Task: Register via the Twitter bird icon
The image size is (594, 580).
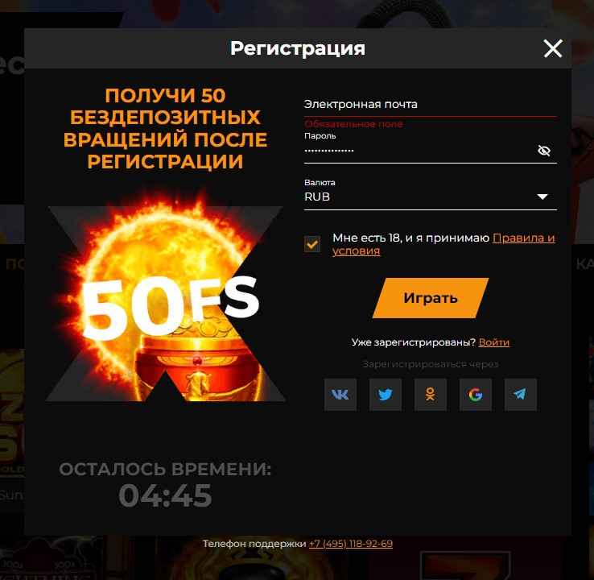Action: point(386,394)
